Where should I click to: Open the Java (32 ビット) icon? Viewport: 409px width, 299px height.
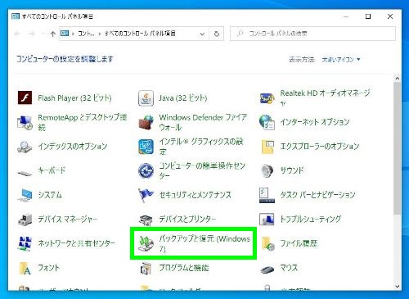[x=146, y=98]
